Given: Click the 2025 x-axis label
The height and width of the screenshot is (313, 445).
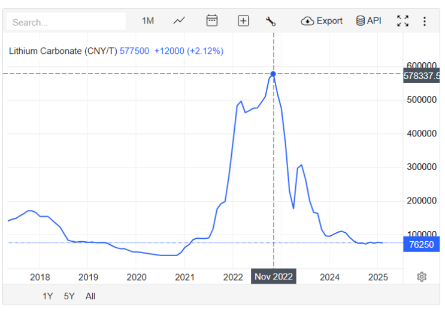Looking at the screenshot, I should click(x=378, y=277).
